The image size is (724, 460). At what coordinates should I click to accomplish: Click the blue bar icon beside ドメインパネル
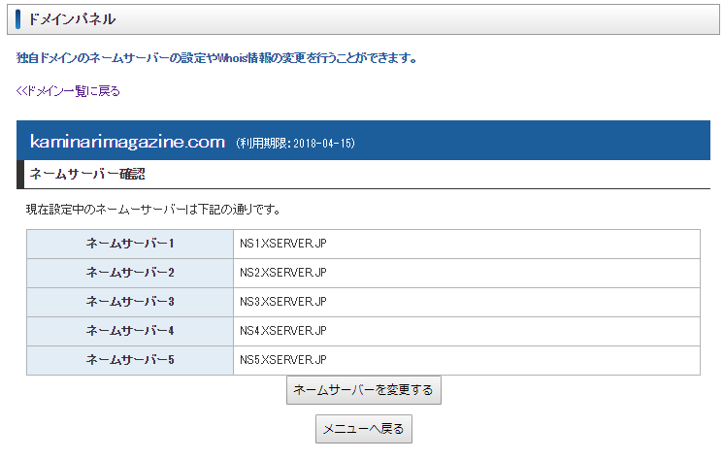click(x=18, y=18)
